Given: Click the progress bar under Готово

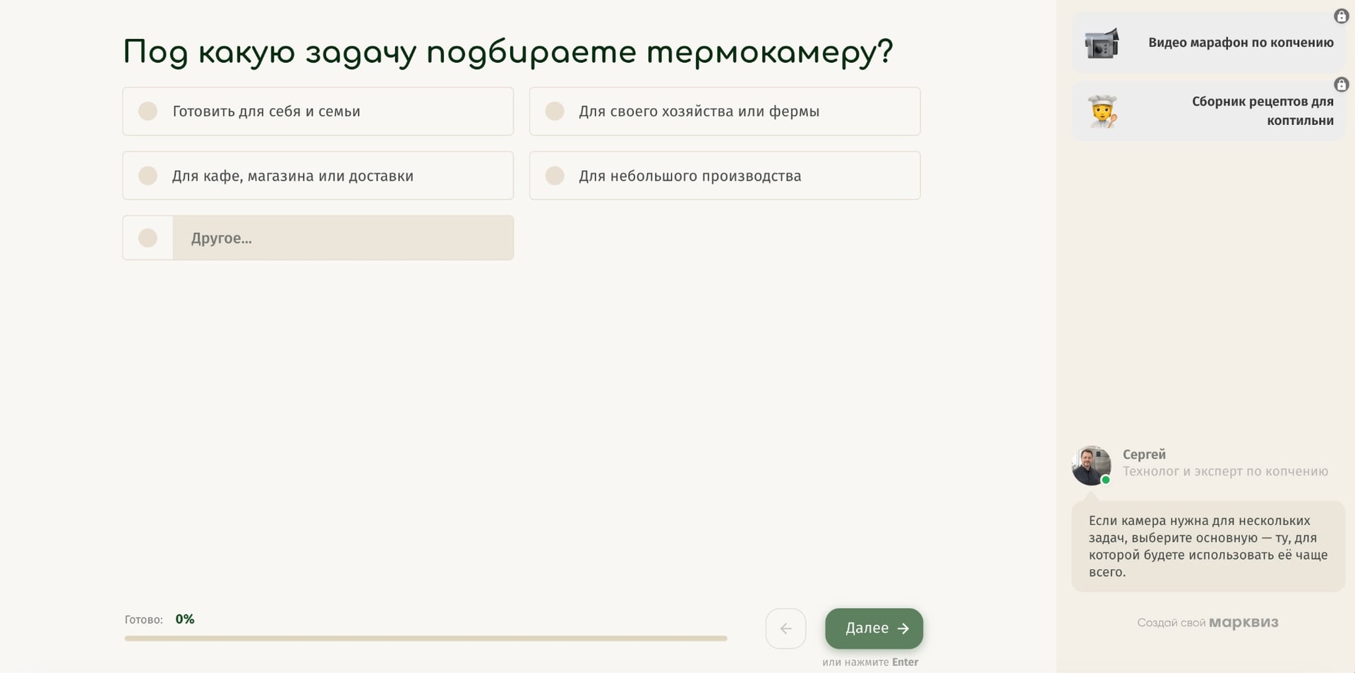Looking at the screenshot, I should [426, 638].
